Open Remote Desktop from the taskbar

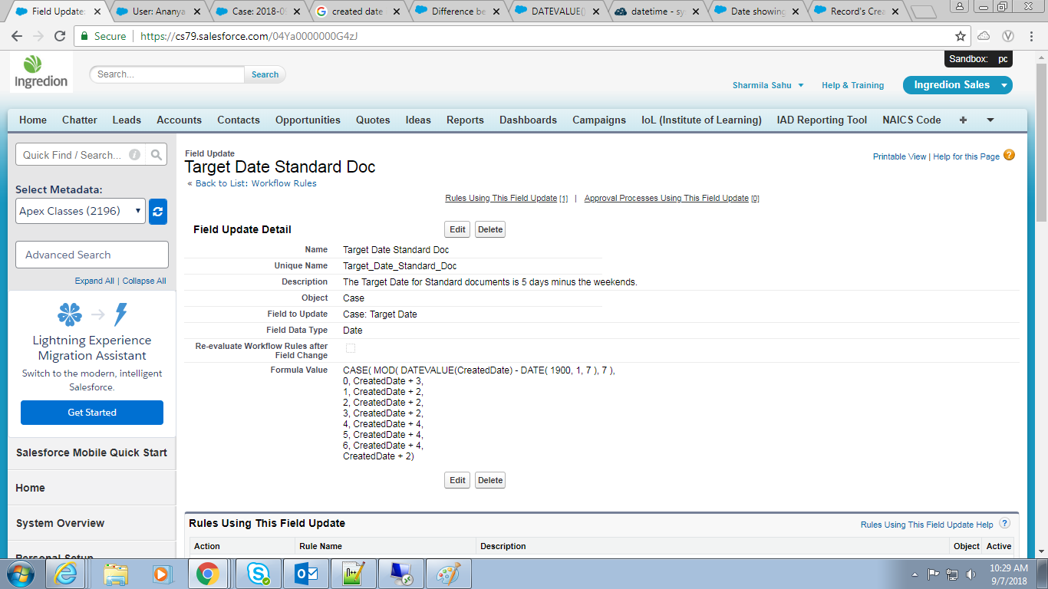pos(400,574)
